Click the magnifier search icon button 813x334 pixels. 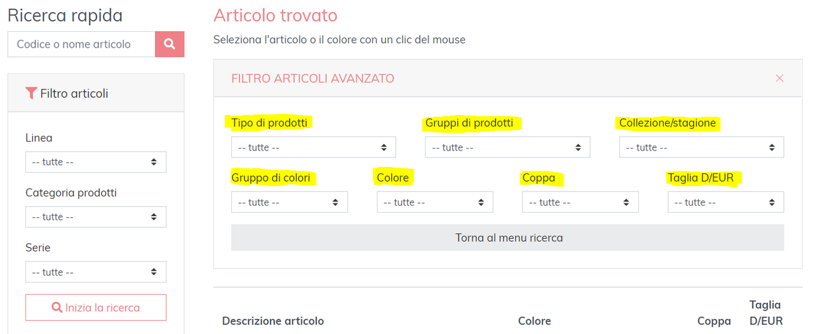coord(170,44)
